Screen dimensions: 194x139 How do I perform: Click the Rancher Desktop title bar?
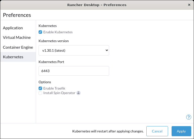click(97, 5)
